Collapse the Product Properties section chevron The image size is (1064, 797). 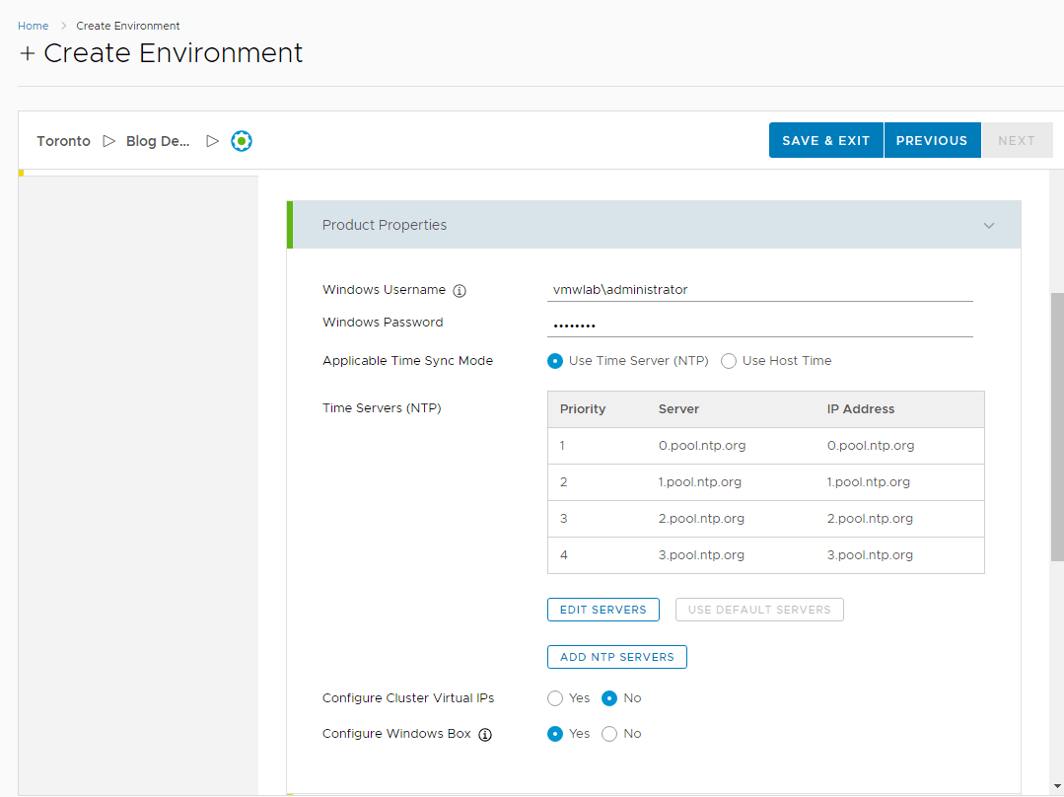(989, 226)
